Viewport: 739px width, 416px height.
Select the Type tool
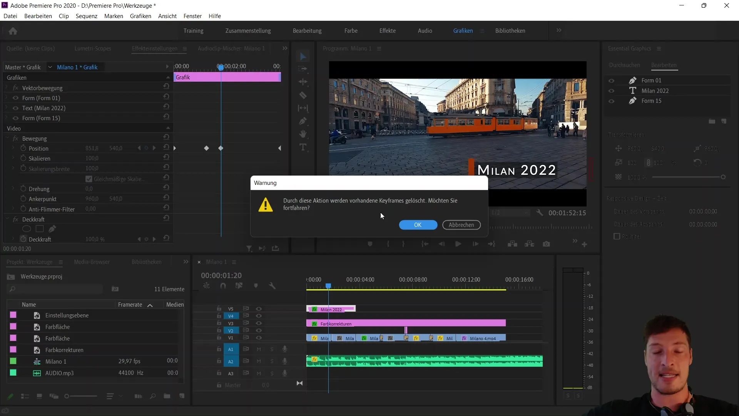point(303,148)
